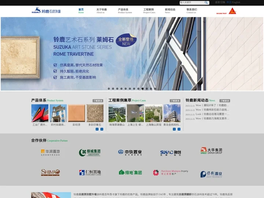Click the 全新登场 NEW badge on banner

[x=126, y=40]
